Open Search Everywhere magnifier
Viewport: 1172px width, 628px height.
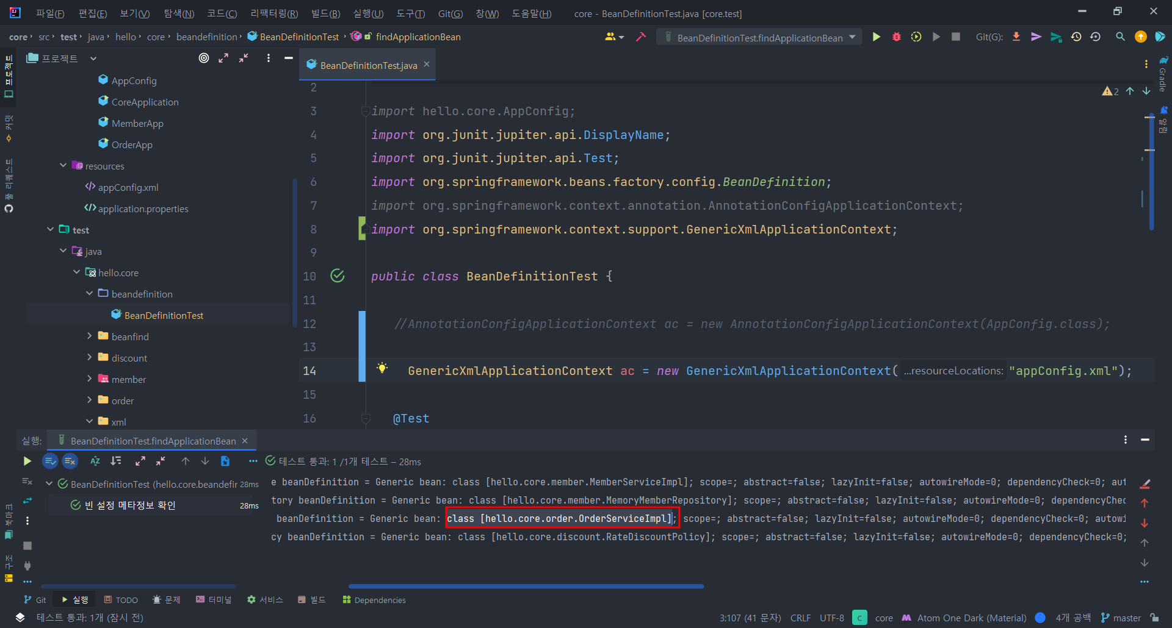(1120, 37)
